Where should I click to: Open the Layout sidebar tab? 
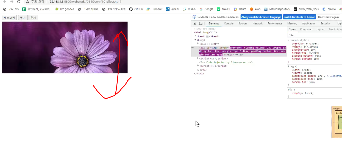(320, 29)
